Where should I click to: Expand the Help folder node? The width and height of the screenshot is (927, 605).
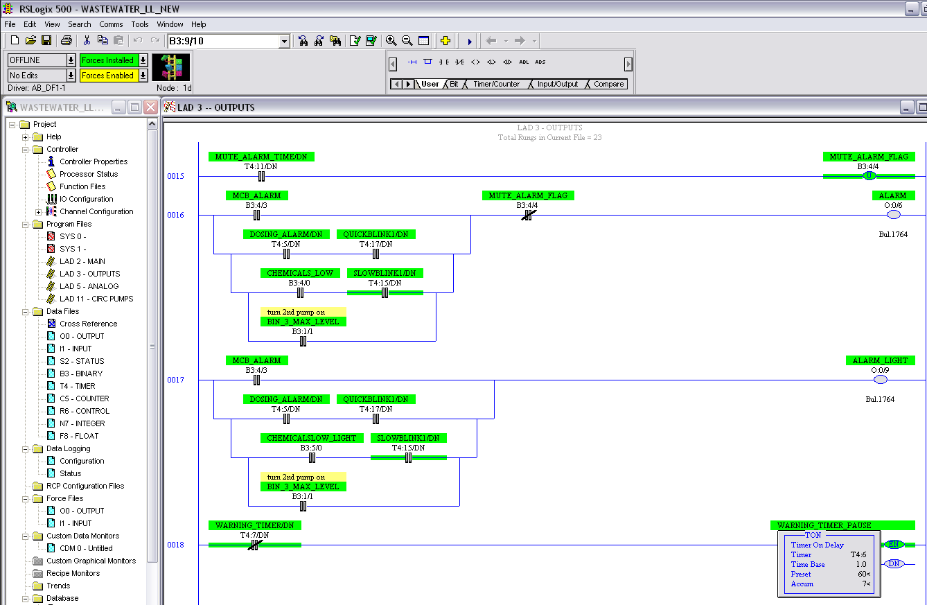pos(26,137)
